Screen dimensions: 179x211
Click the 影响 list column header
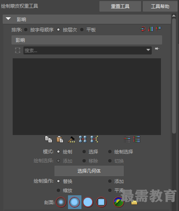click(x=87, y=40)
